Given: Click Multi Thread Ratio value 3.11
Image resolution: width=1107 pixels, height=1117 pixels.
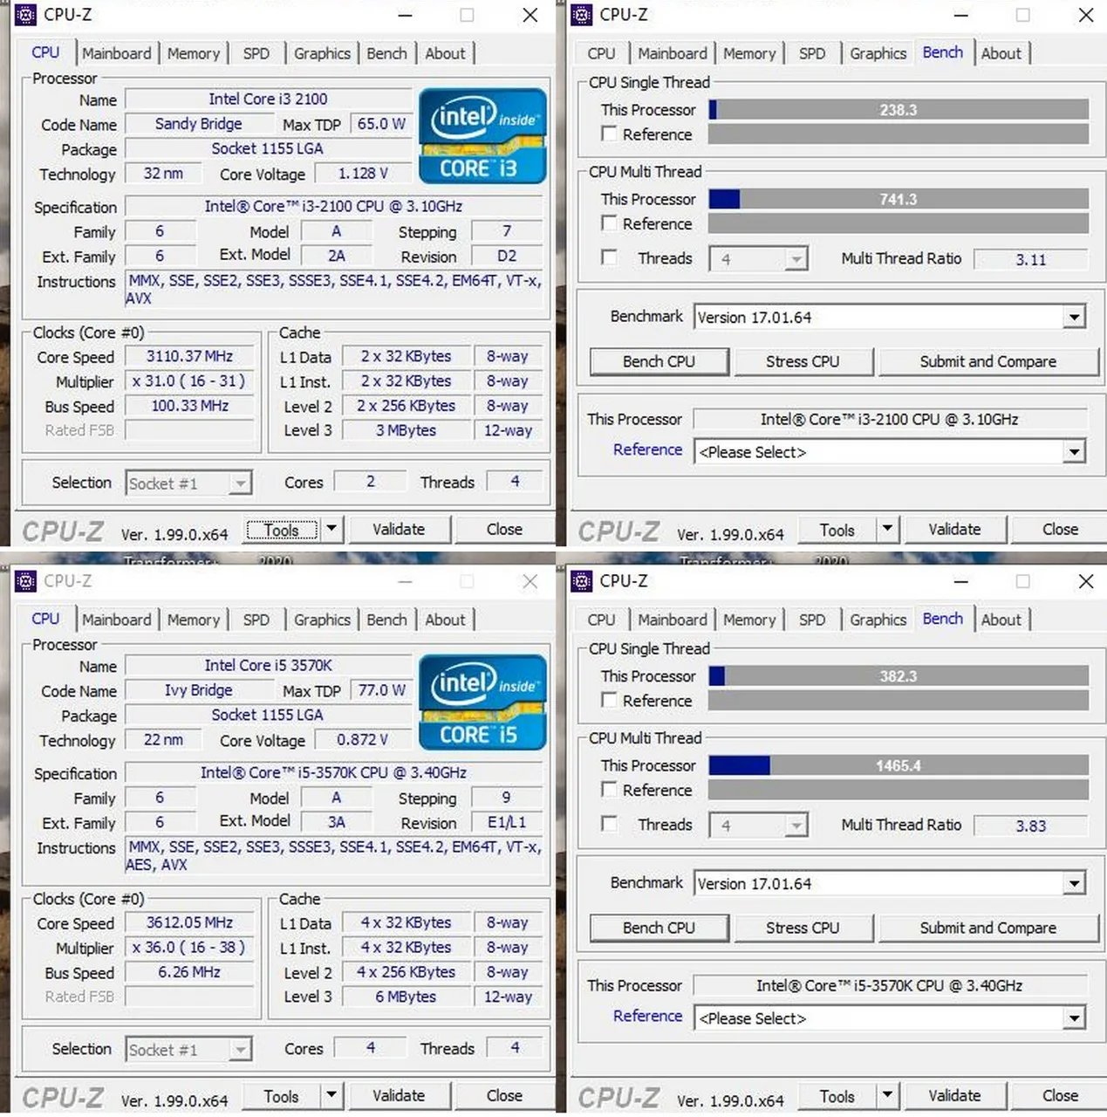Looking at the screenshot, I should (x=1030, y=259).
